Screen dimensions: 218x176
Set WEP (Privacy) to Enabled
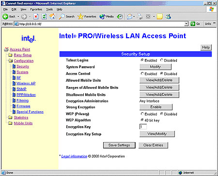coord(142,114)
